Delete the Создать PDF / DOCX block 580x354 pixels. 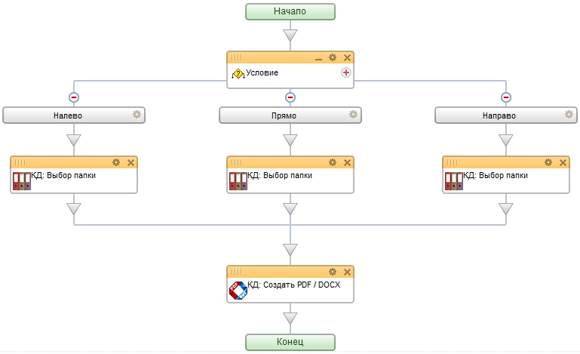point(347,272)
